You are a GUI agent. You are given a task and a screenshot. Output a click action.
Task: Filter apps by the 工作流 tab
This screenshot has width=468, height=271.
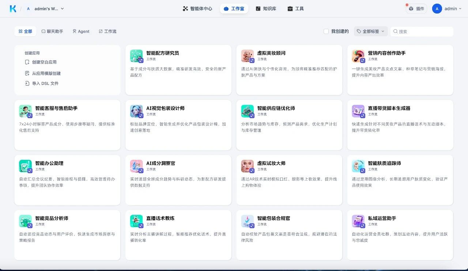(x=107, y=31)
